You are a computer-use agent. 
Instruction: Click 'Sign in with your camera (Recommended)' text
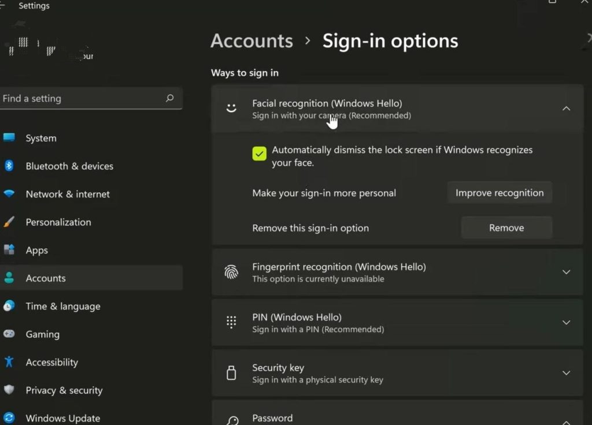[x=331, y=115]
